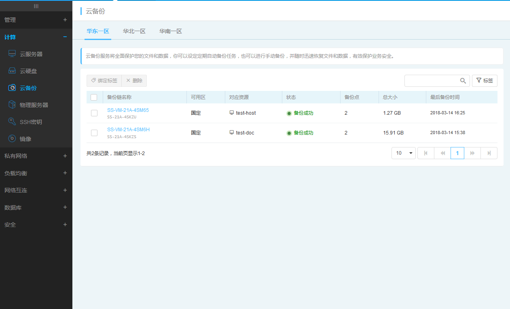Click the 镜像 disc icon
Viewport: 510px width, 309px height.
point(12,139)
